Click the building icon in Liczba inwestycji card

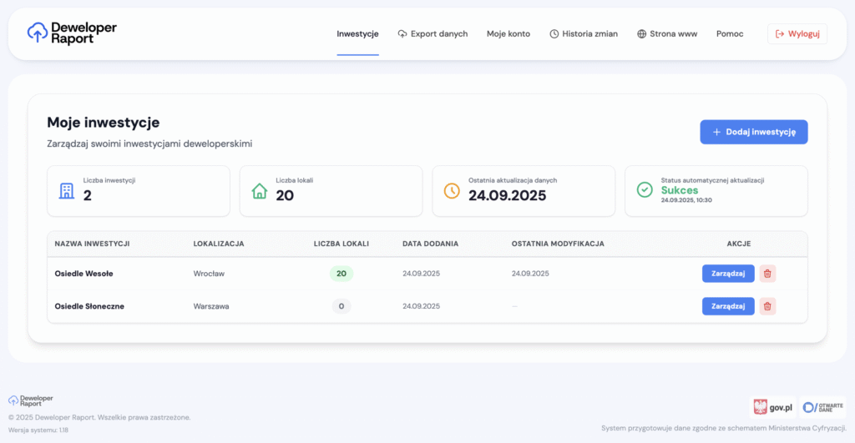coord(67,191)
